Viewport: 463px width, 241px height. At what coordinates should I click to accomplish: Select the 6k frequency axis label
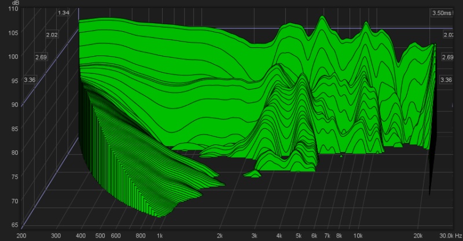[314, 236]
